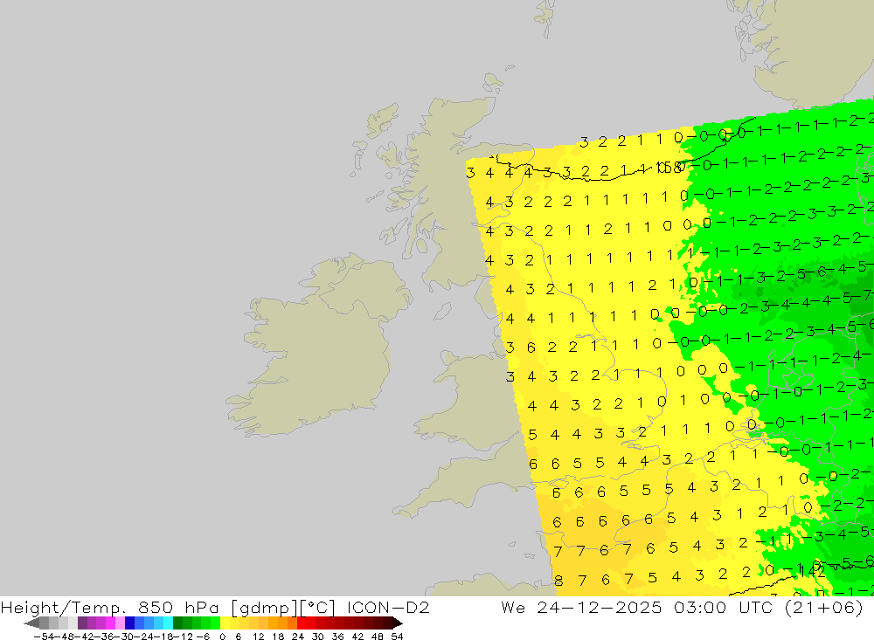The width and height of the screenshot is (874, 640).
Task: Click the time '03:00' label
Action: coord(700,607)
